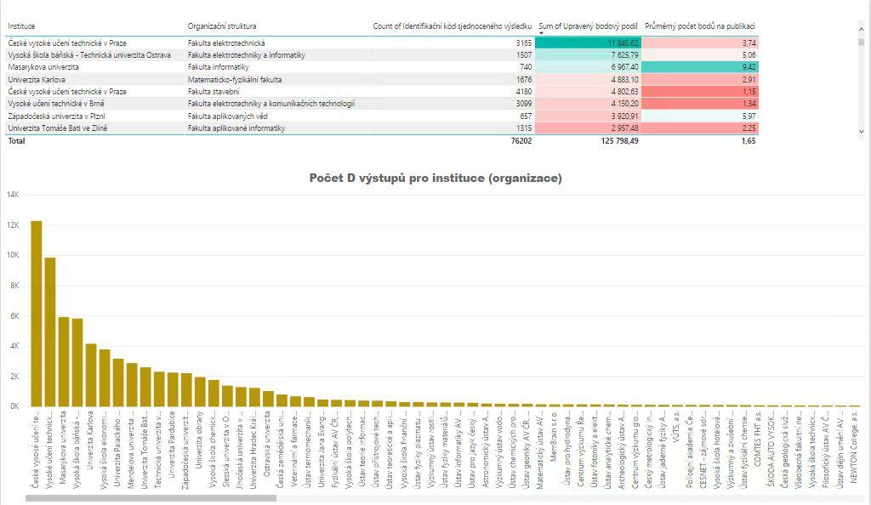
Task: Select Univerzita Karlova in the table
Action: pos(37,79)
